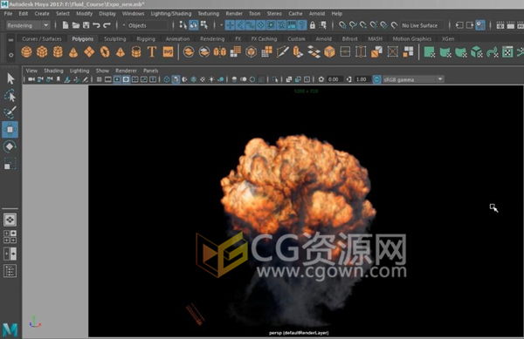This screenshot has width=524, height=339.
Task: Toggle the gate mask display
Action: pyautogui.click(x=126, y=79)
